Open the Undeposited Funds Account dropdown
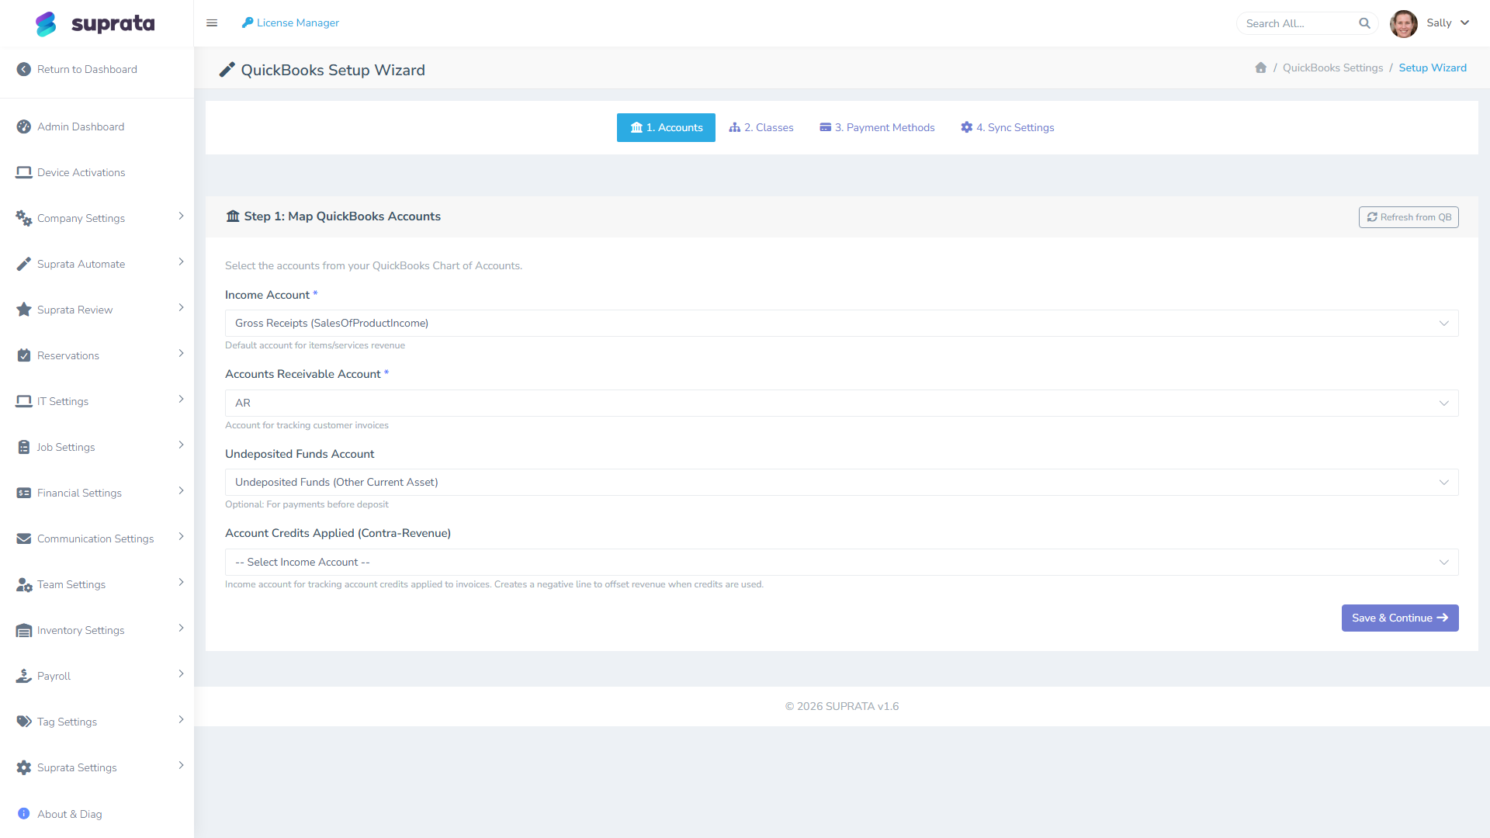The image size is (1490, 838). click(x=841, y=482)
